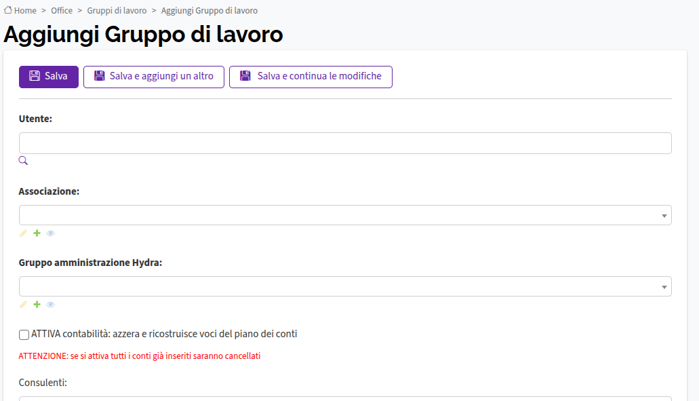Click the Associazione field label
The width and height of the screenshot is (699, 401).
(49, 191)
